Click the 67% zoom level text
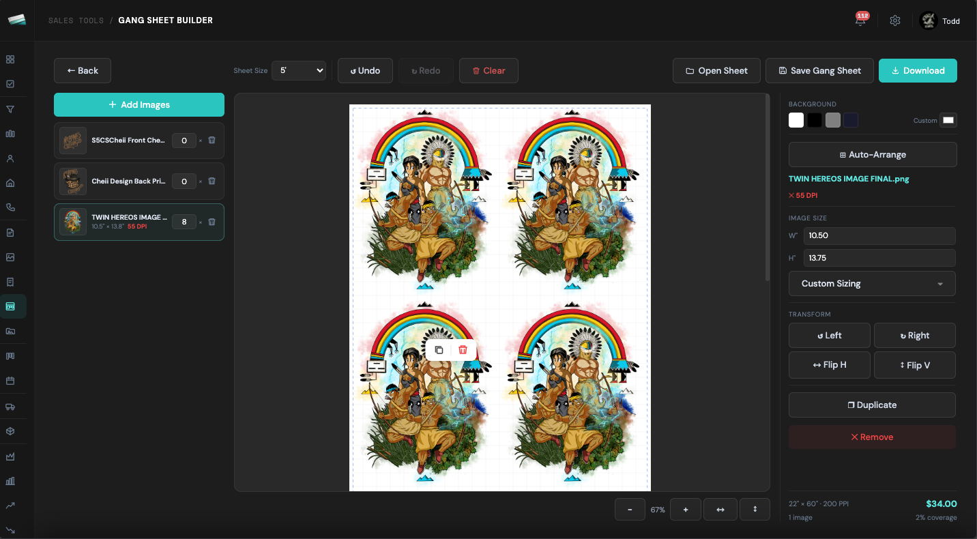 coord(658,510)
